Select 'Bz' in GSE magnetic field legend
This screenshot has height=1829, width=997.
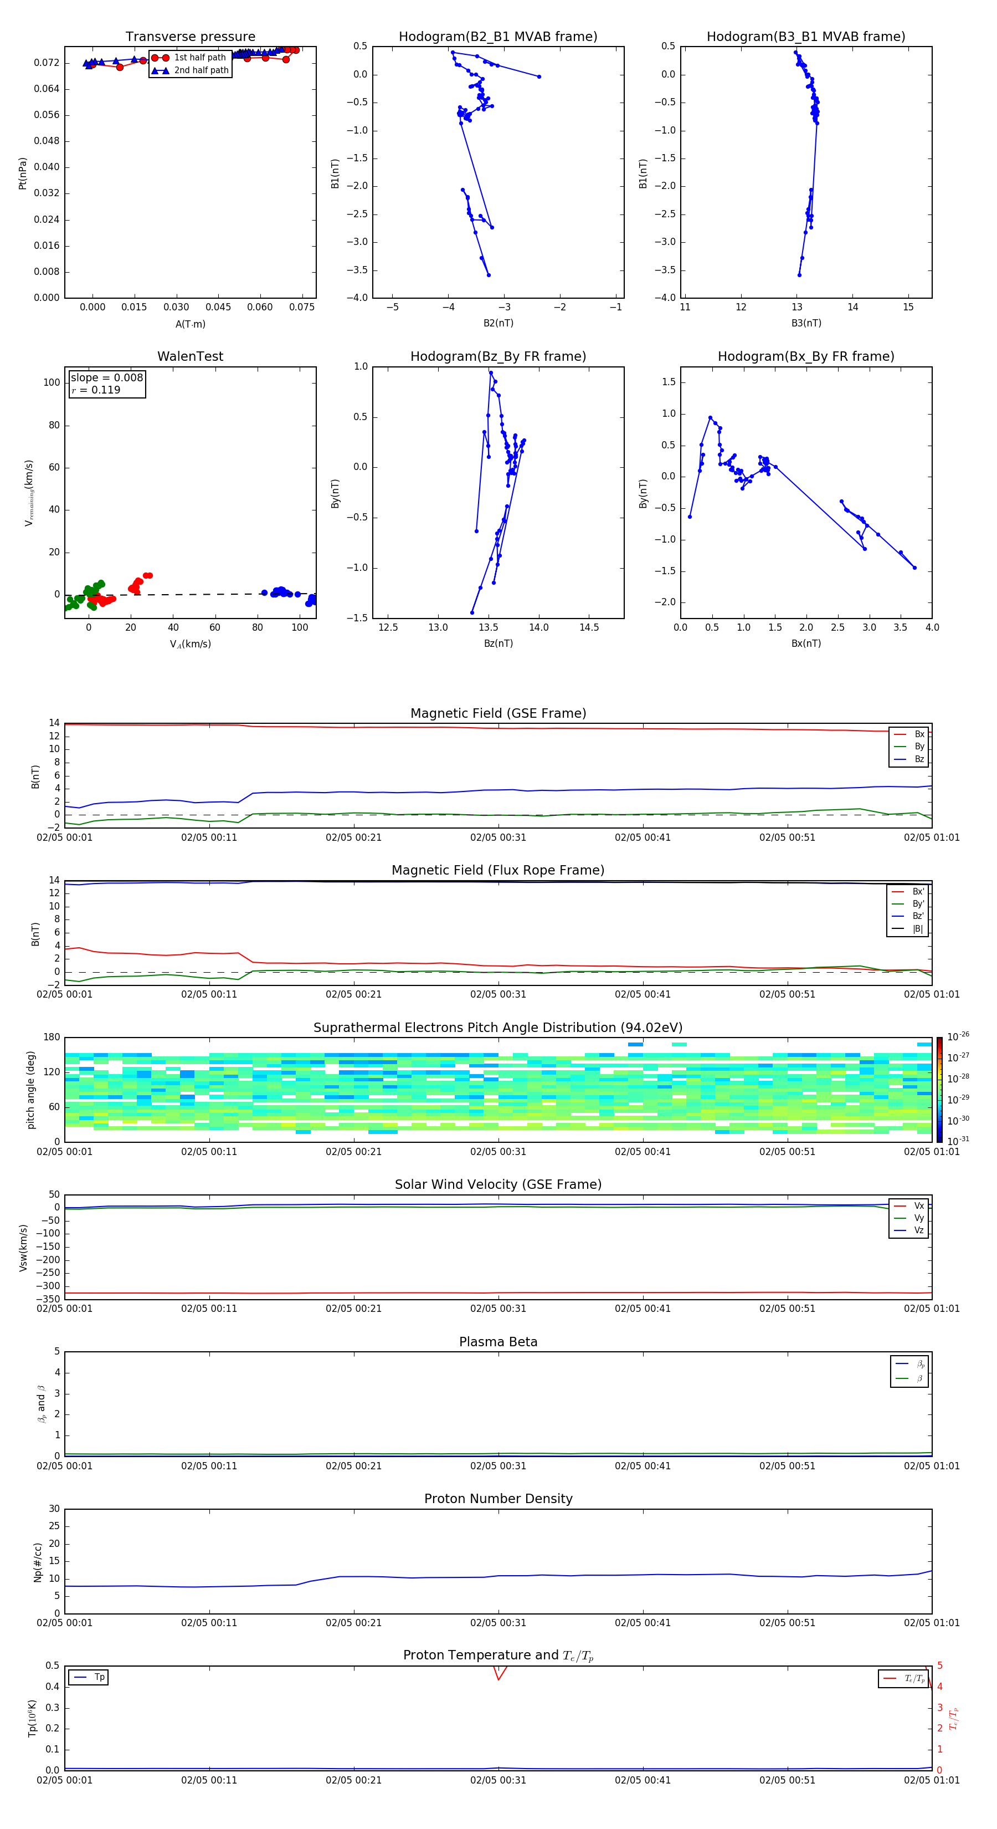point(909,759)
